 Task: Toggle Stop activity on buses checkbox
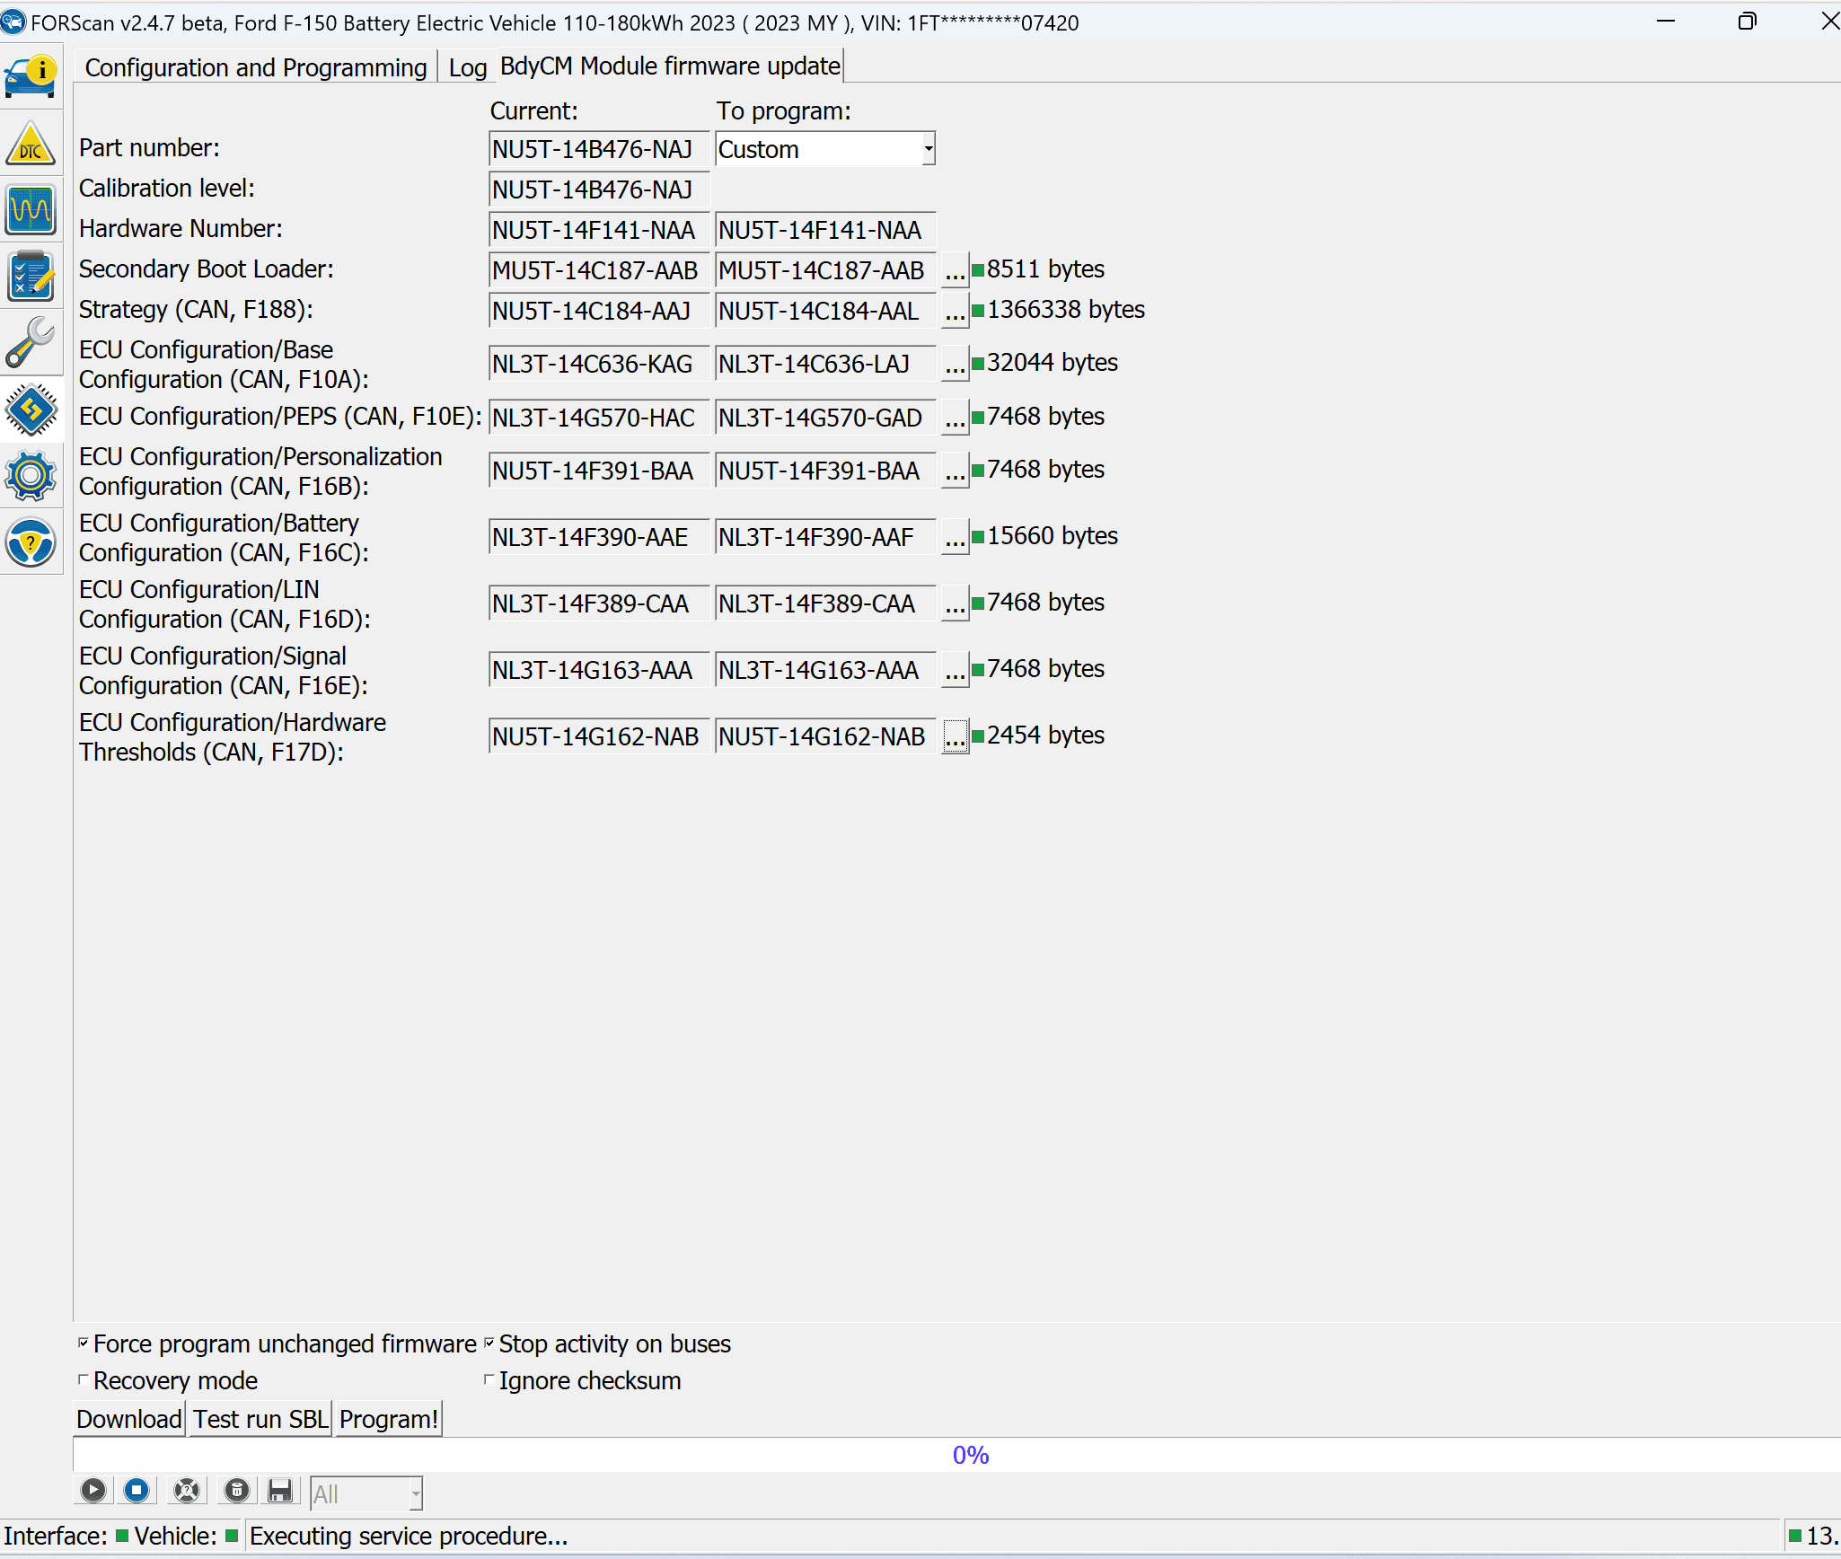[x=490, y=1343]
